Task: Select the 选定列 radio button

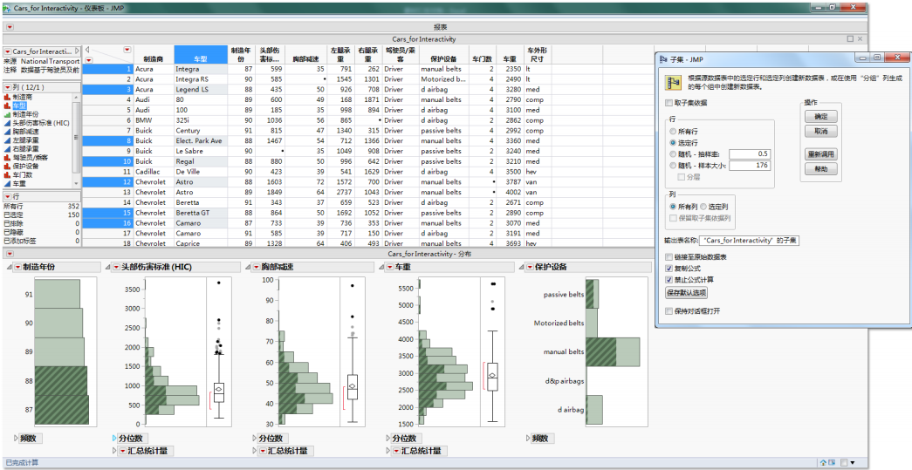Action: tap(703, 207)
